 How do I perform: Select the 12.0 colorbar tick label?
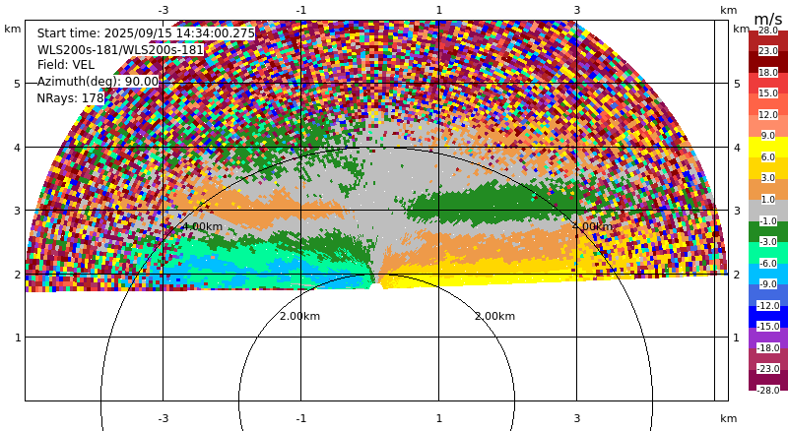click(x=768, y=114)
